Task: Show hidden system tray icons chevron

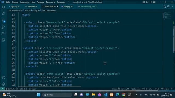Action: click(x=136, y=95)
